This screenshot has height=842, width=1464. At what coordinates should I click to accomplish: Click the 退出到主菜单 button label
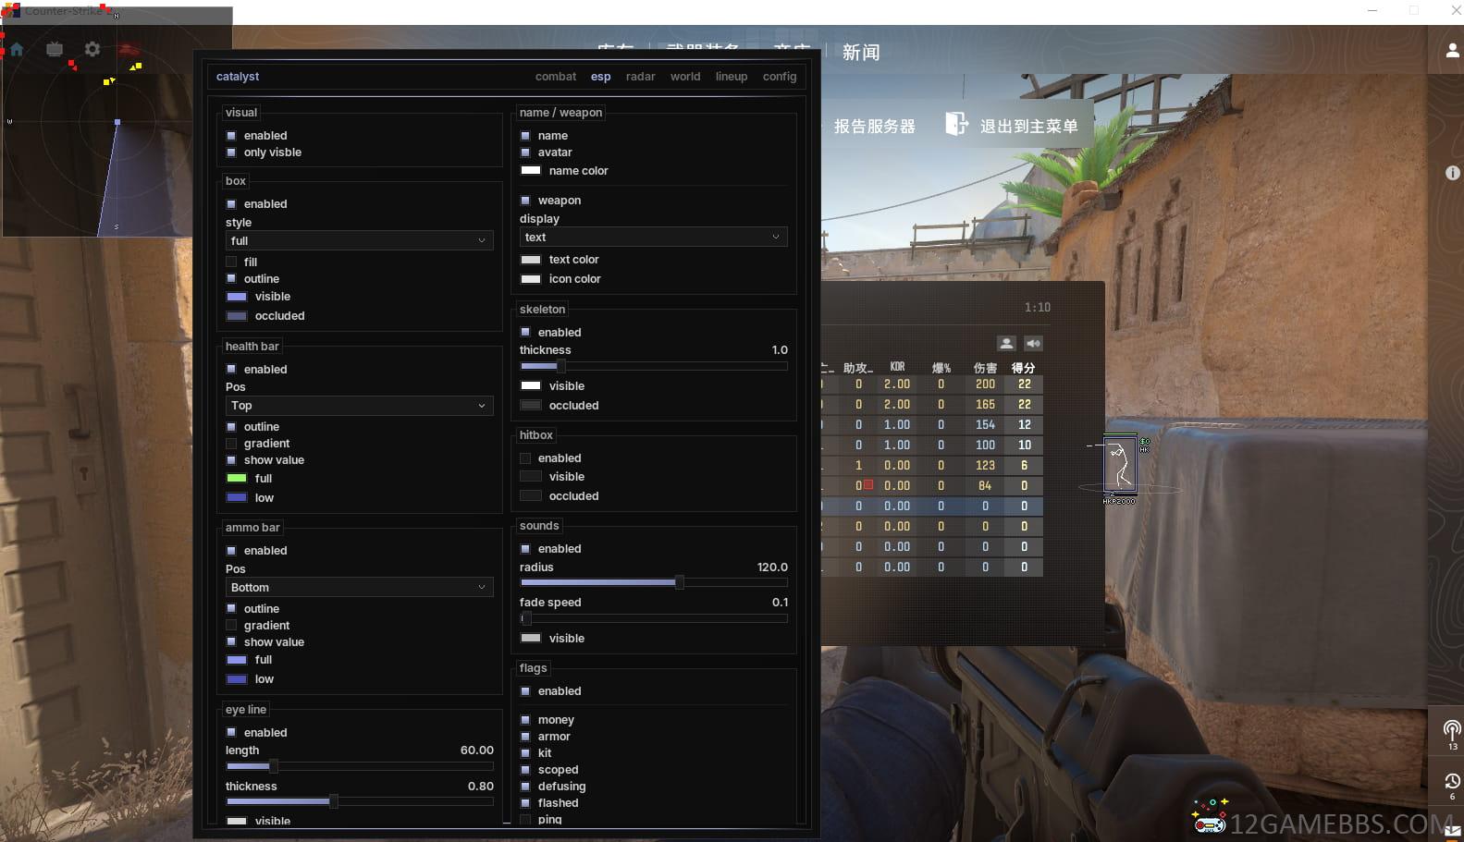[1029, 127]
